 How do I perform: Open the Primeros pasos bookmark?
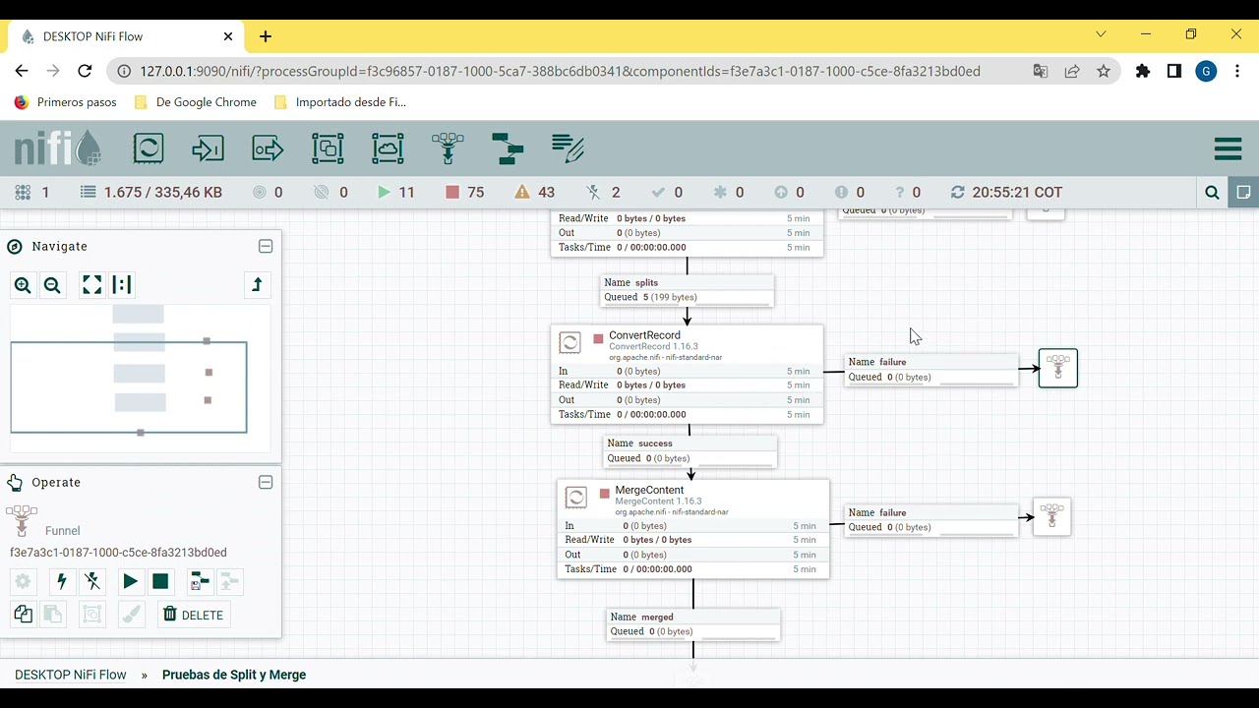[x=65, y=102]
